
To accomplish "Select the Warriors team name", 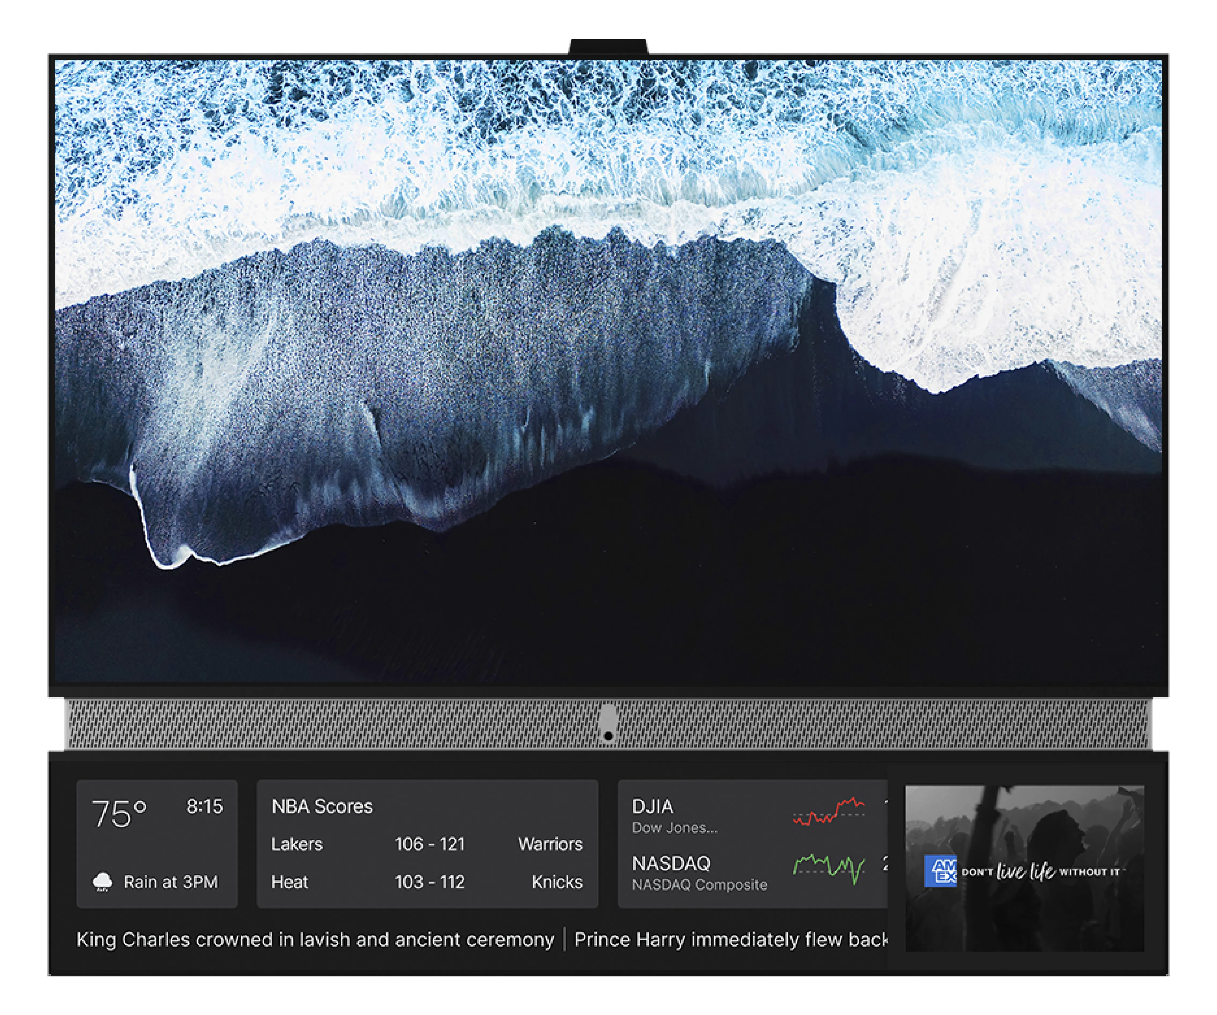I will [550, 844].
